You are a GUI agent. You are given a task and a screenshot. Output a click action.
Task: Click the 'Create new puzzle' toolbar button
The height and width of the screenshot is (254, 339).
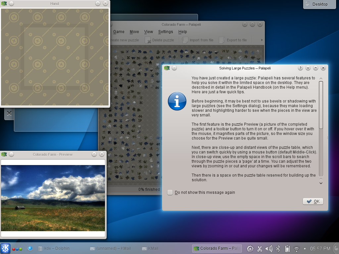pos(125,40)
